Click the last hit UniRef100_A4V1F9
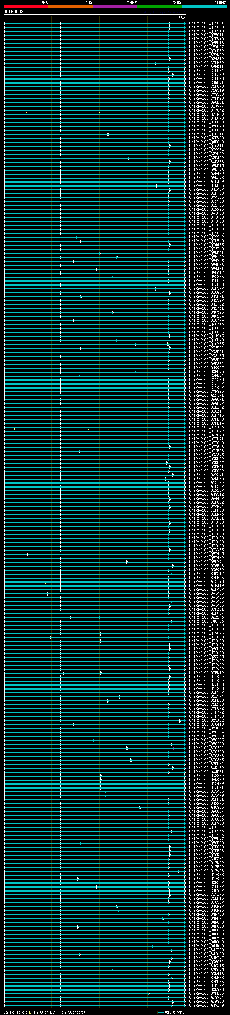This screenshot has height=1015, width=230. tap(206, 1006)
